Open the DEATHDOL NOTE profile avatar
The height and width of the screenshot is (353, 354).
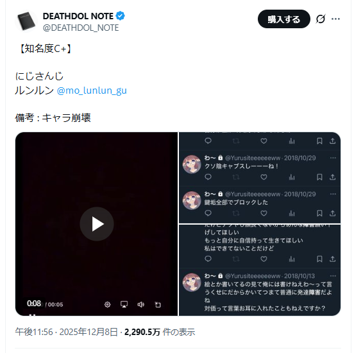(26, 21)
